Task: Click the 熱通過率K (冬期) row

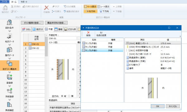Action: (153, 61)
